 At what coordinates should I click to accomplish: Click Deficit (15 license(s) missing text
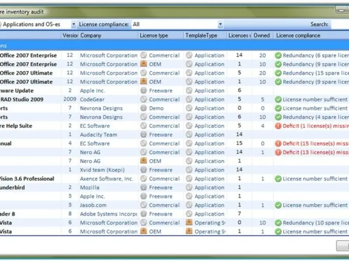click(x=316, y=144)
